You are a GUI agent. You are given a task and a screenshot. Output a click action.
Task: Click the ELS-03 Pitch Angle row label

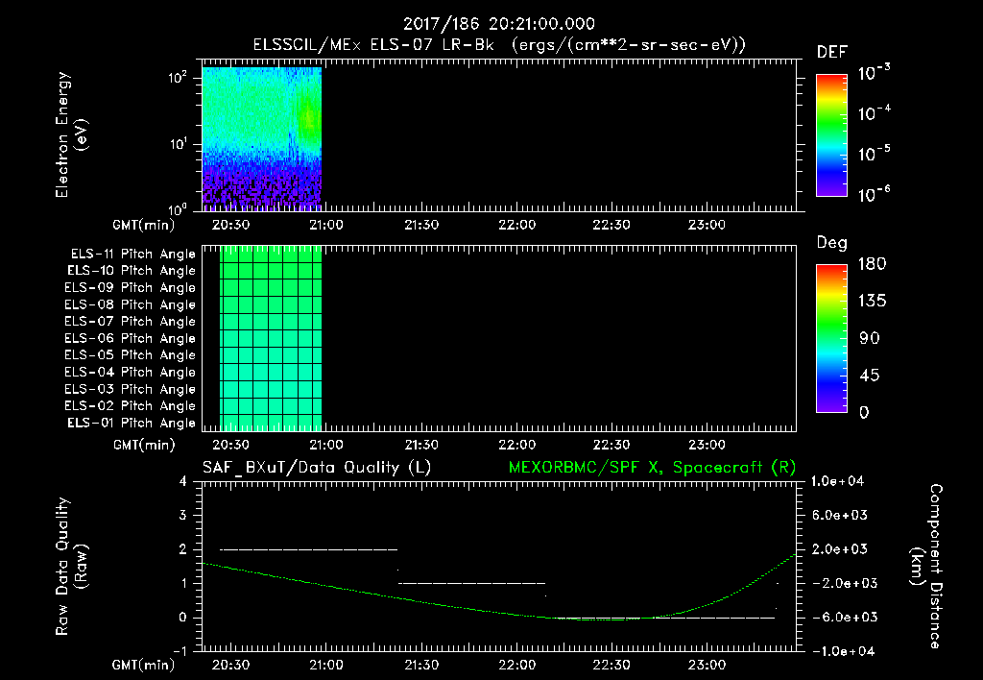pos(130,390)
